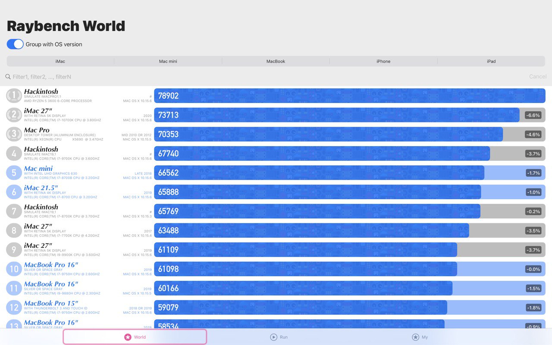Viewport: 552px width, 345px height.
Task: Click the 73713 score bar
Action: 337,115
